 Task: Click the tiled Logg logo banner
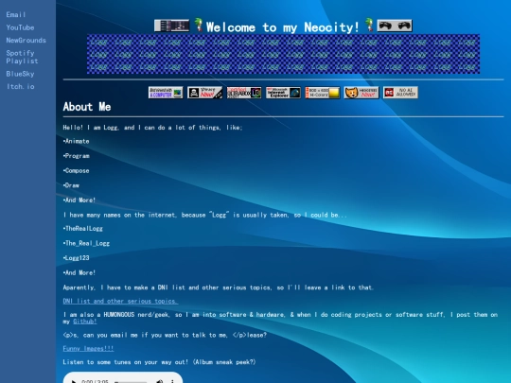283,54
